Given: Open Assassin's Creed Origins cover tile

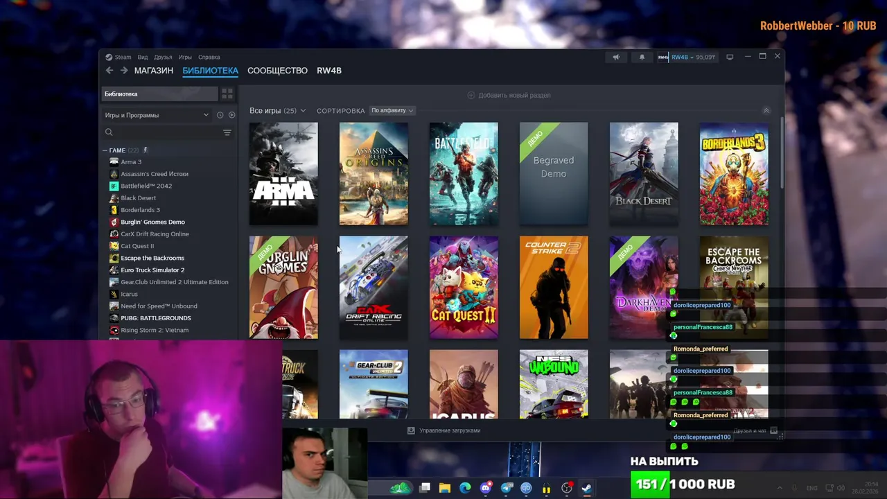Looking at the screenshot, I should tap(374, 174).
